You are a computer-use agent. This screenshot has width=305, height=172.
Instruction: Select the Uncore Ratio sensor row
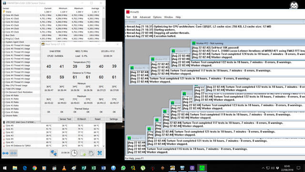click(21, 116)
